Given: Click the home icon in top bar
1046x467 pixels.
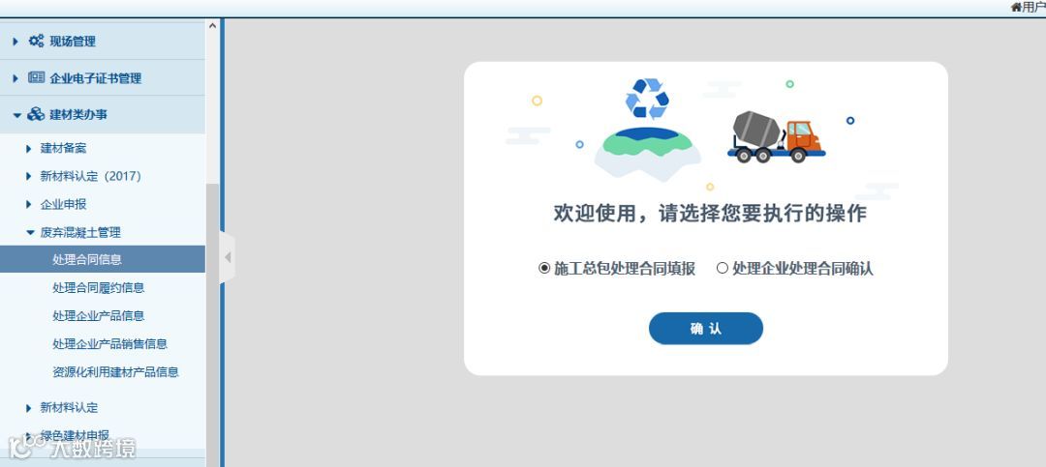Looking at the screenshot, I should [x=1016, y=8].
